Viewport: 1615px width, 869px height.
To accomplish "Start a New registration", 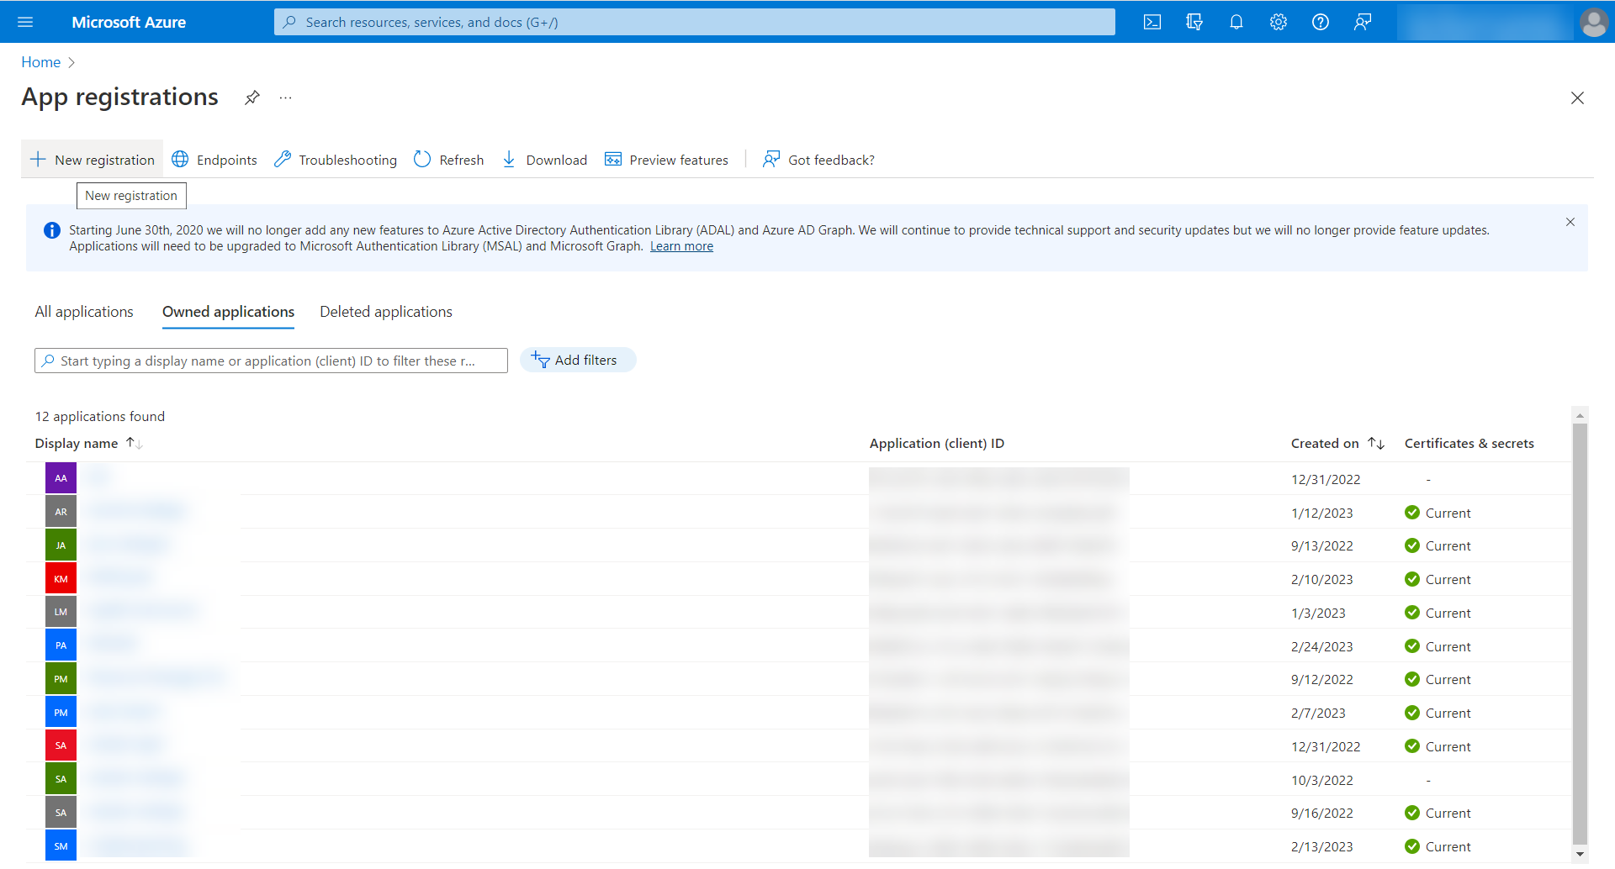I will [x=91, y=159].
